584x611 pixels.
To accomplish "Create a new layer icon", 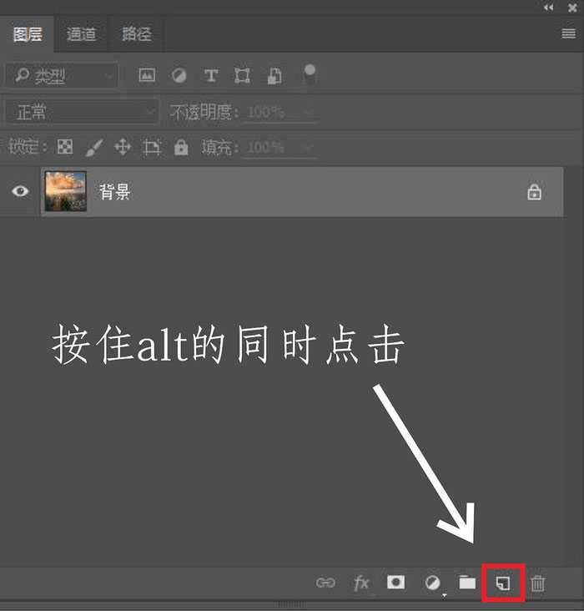I will click(x=503, y=583).
